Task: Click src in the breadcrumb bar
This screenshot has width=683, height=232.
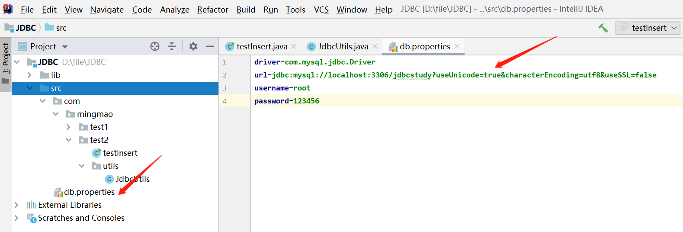Action: pyautogui.click(x=56, y=28)
